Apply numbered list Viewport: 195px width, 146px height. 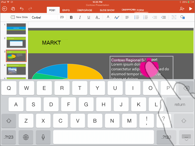[145, 17]
